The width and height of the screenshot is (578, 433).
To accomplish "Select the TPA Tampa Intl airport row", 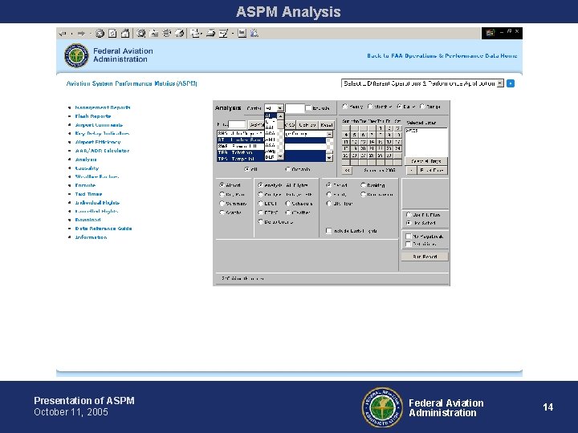I will click(271, 159).
